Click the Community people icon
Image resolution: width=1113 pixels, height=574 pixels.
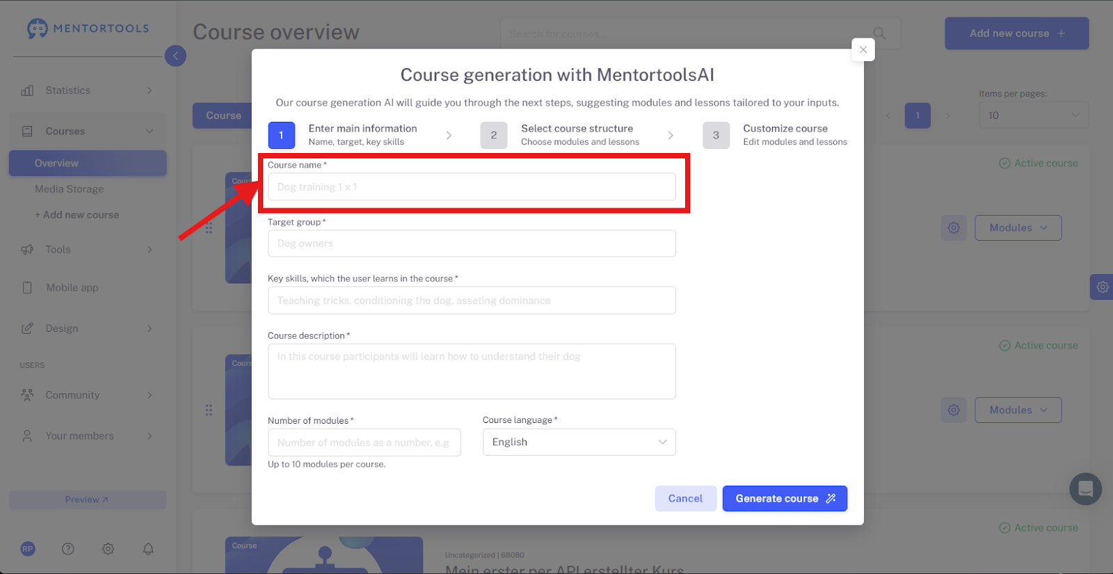pyautogui.click(x=27, y=395)
